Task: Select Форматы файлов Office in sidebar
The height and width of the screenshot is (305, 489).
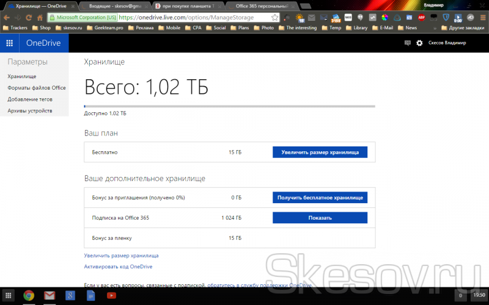Action: [x=37, y=88]
